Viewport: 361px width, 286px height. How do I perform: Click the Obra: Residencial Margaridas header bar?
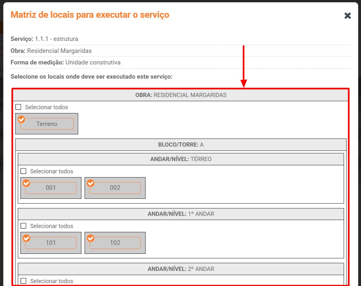click(181, 95)
